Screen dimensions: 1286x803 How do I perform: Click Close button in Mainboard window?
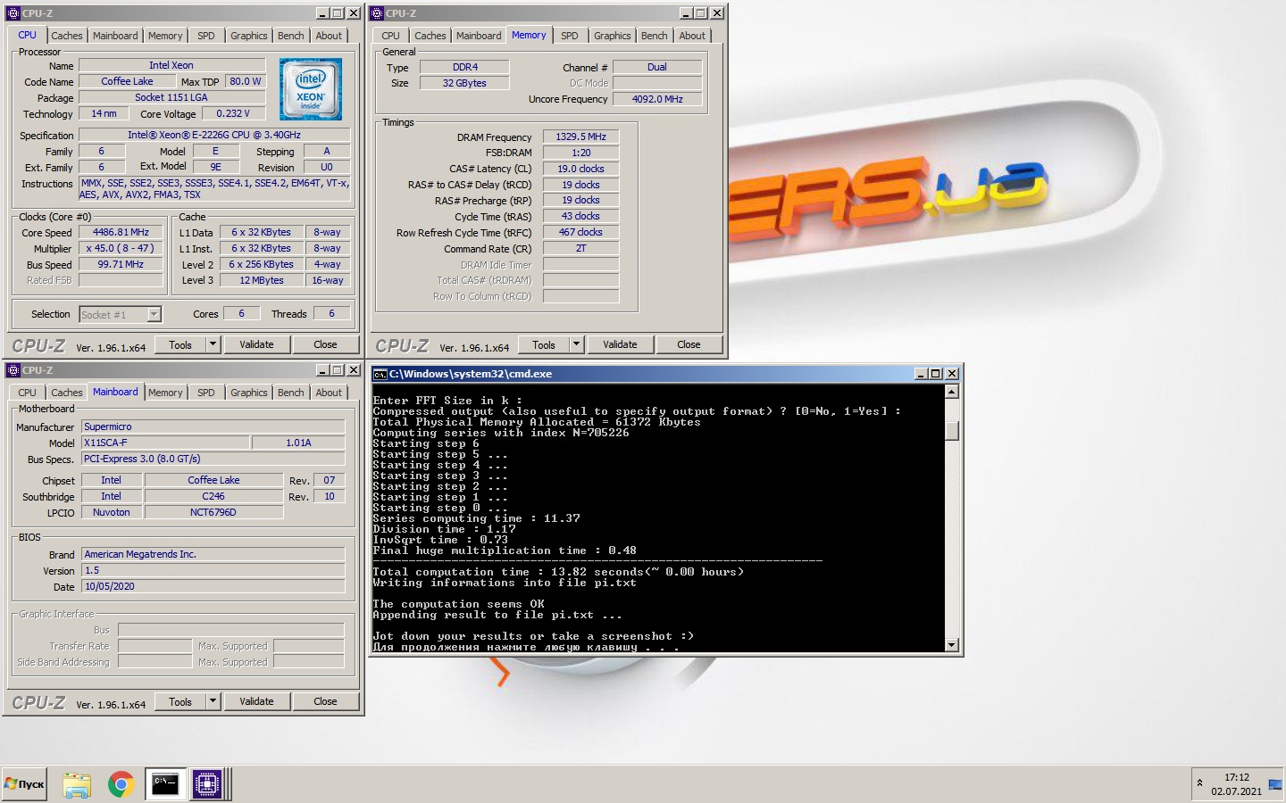[x=325, y=701]
